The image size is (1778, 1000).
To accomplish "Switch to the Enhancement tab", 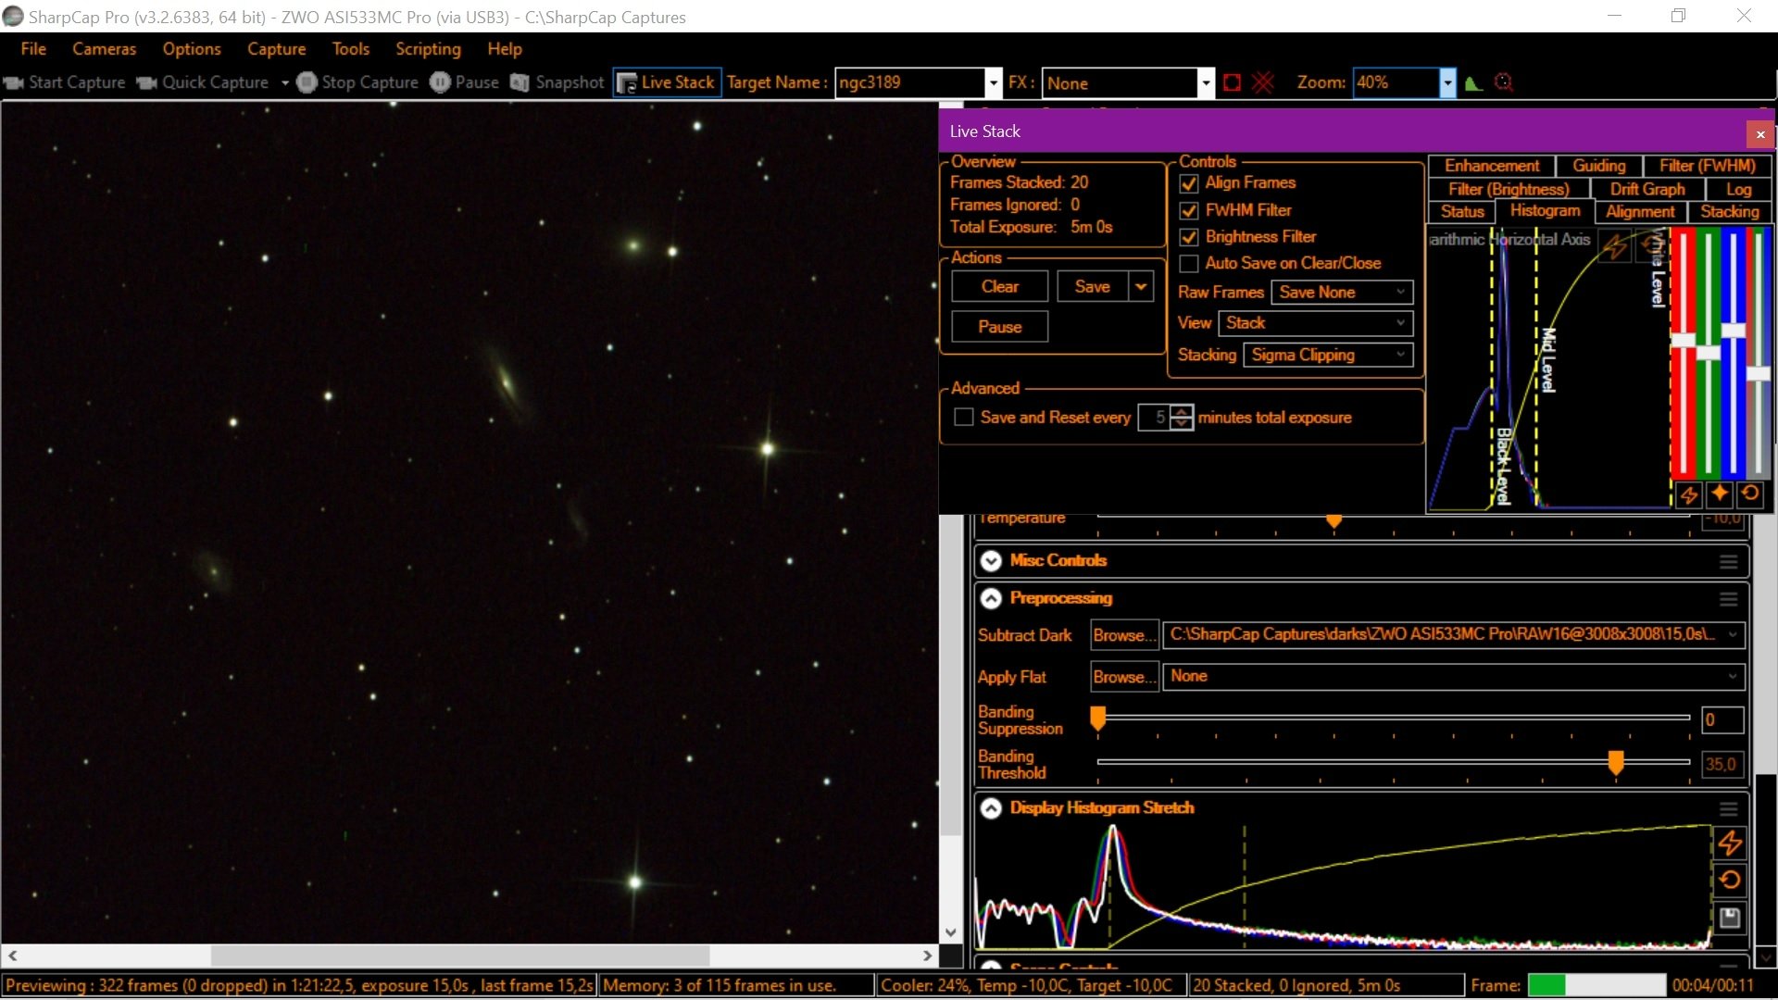I will click(1492, 166).
